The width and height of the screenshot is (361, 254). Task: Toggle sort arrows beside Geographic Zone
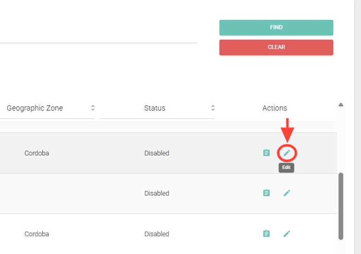(x=93, y=108)
